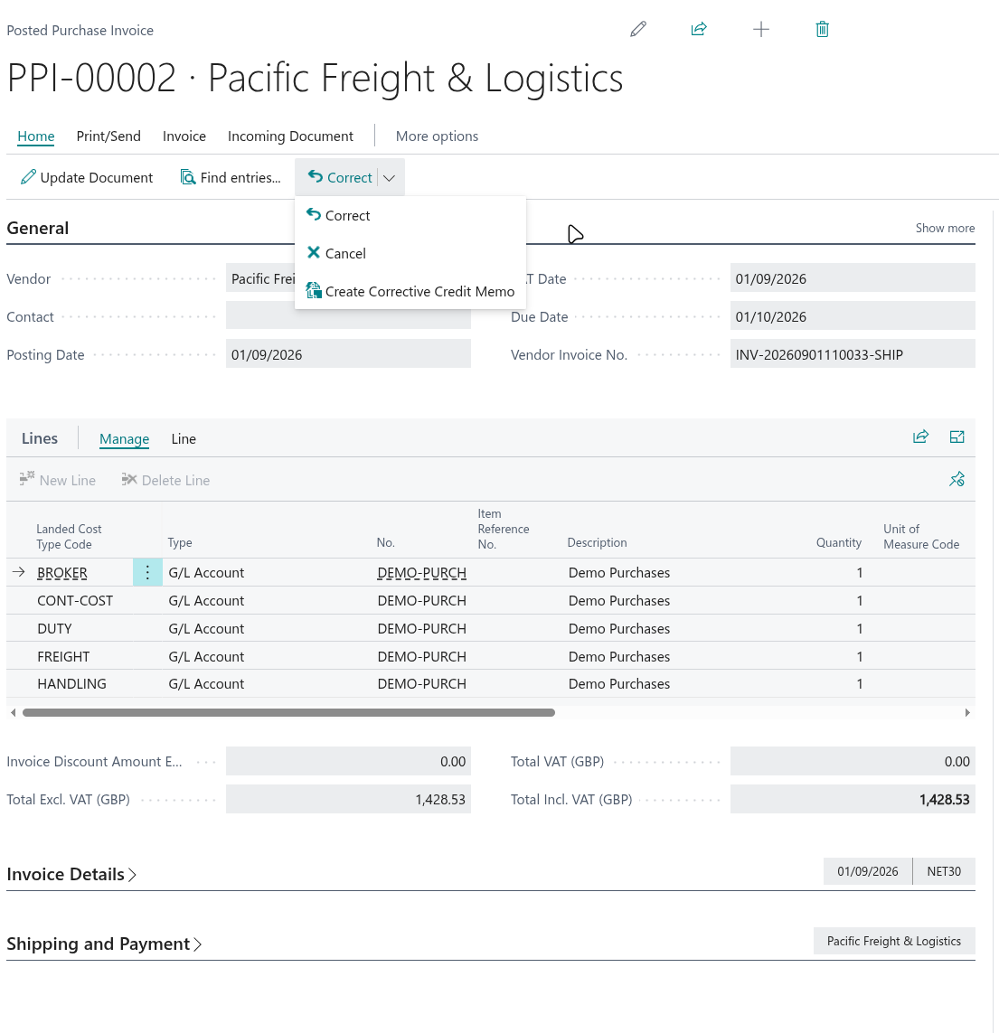
Task: Click Find entries... action
Action: point(231,178)
